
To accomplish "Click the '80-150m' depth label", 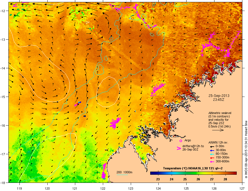I will 222,154.
